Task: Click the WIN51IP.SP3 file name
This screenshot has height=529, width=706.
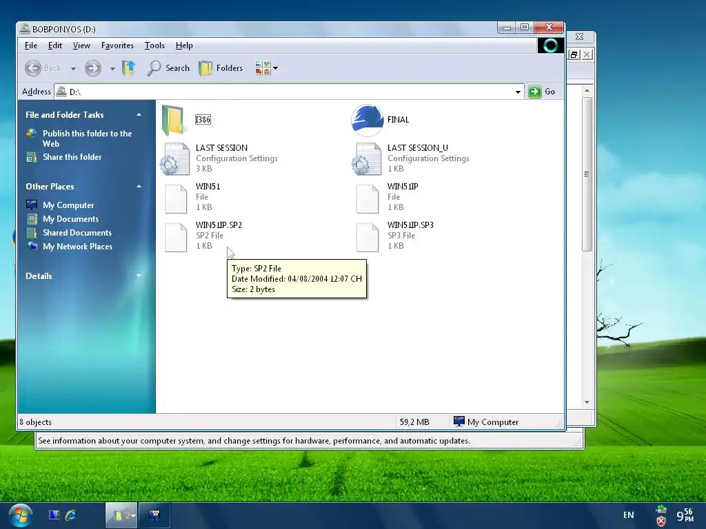Action: [410, 225]
